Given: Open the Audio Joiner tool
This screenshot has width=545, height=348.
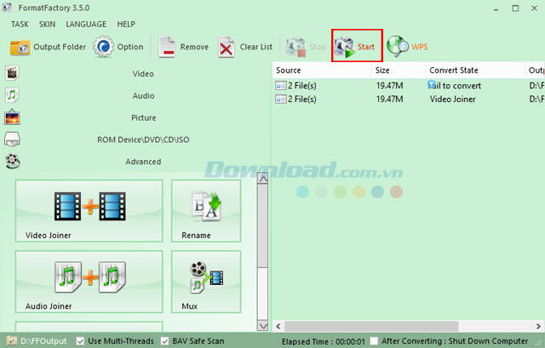Looking at the screenshot, I should [x=89, y=282].
